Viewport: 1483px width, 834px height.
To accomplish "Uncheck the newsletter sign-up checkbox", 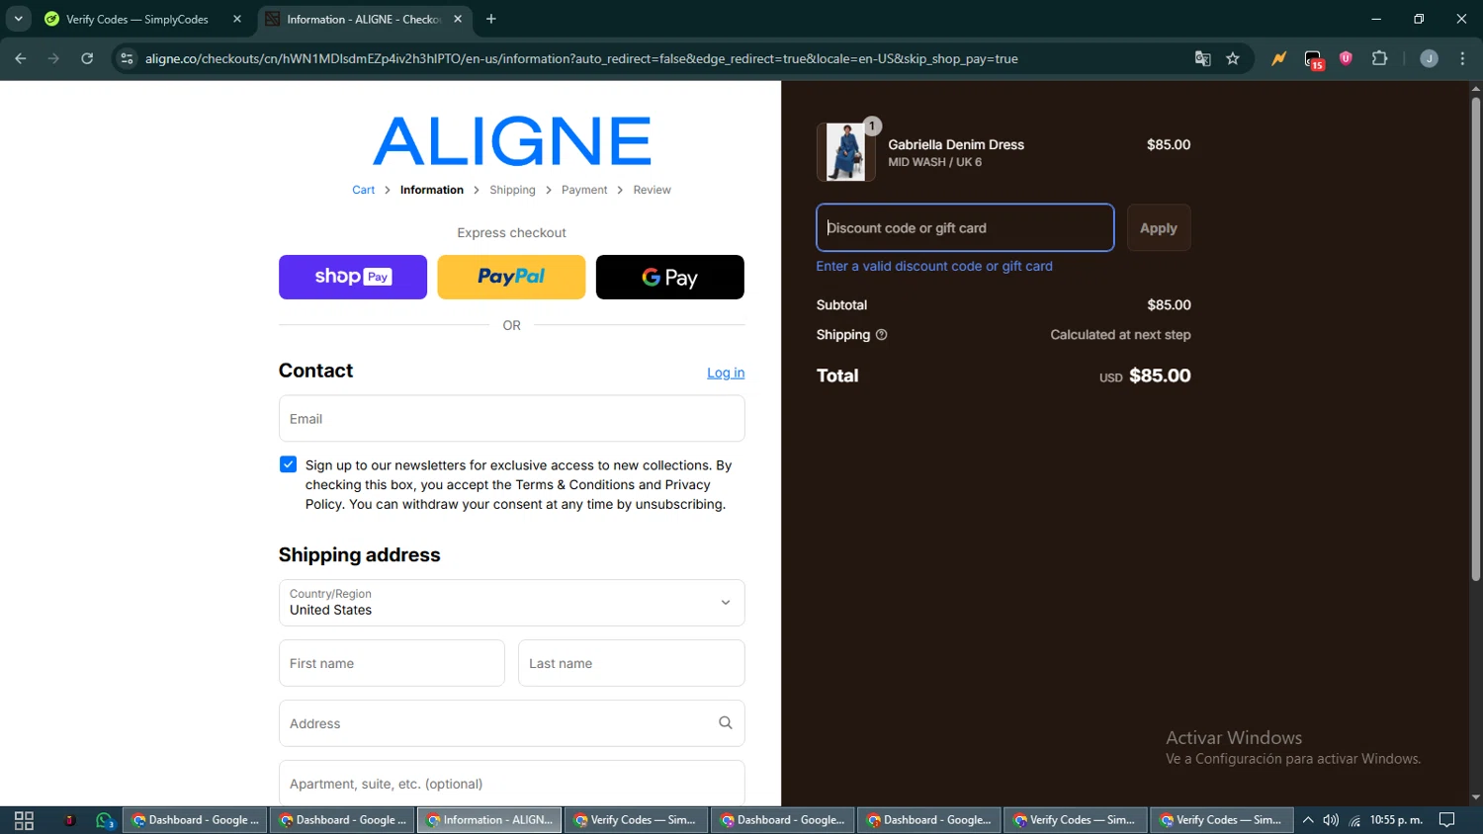I will coord(288,464).
